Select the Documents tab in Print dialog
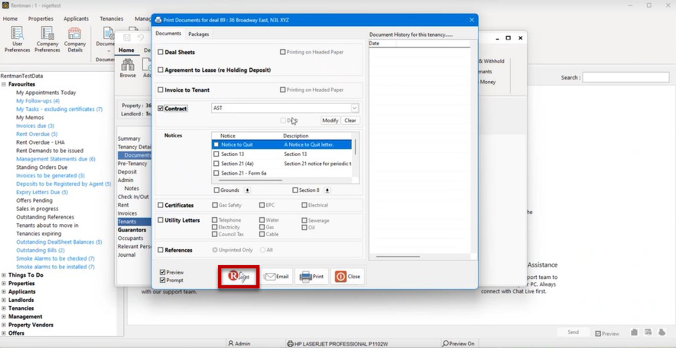Image resolution: width=676 pixels, height=348 pixels. pyautogui.click(x=168, y=33)
